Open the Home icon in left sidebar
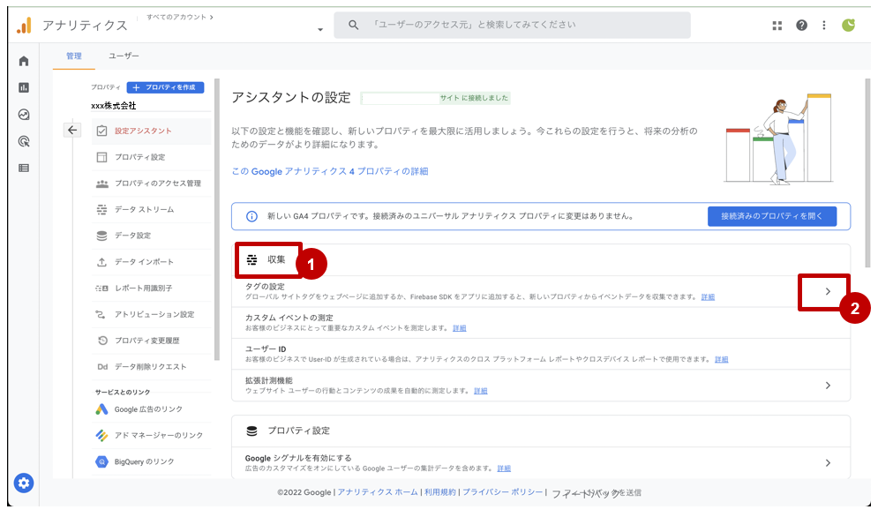The image size is (878, 517). pyautogui.click(x=24, y=61)
